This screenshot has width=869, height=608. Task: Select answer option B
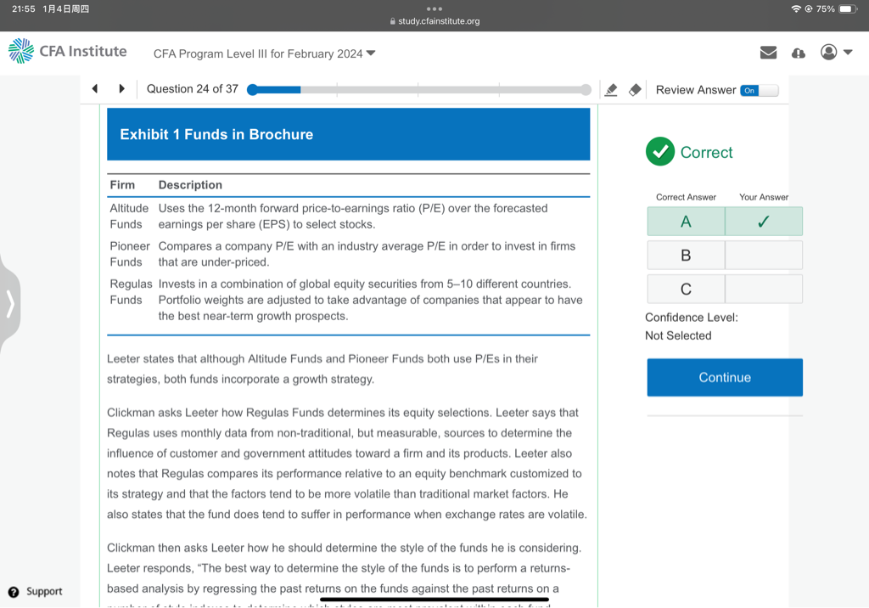click(x=686, y=255)
